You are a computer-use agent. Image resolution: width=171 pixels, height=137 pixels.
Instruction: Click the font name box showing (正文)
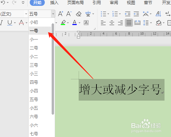(12, 14)
